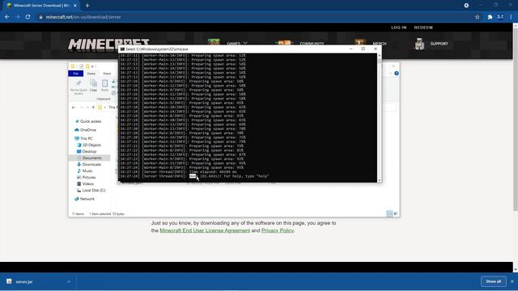Reload the Minecraft download page

point(28,17)
